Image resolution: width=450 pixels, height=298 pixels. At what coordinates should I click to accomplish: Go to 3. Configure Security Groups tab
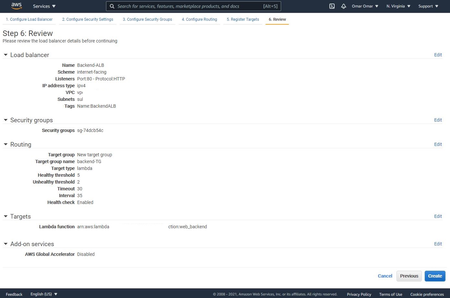tap(148, 19)
